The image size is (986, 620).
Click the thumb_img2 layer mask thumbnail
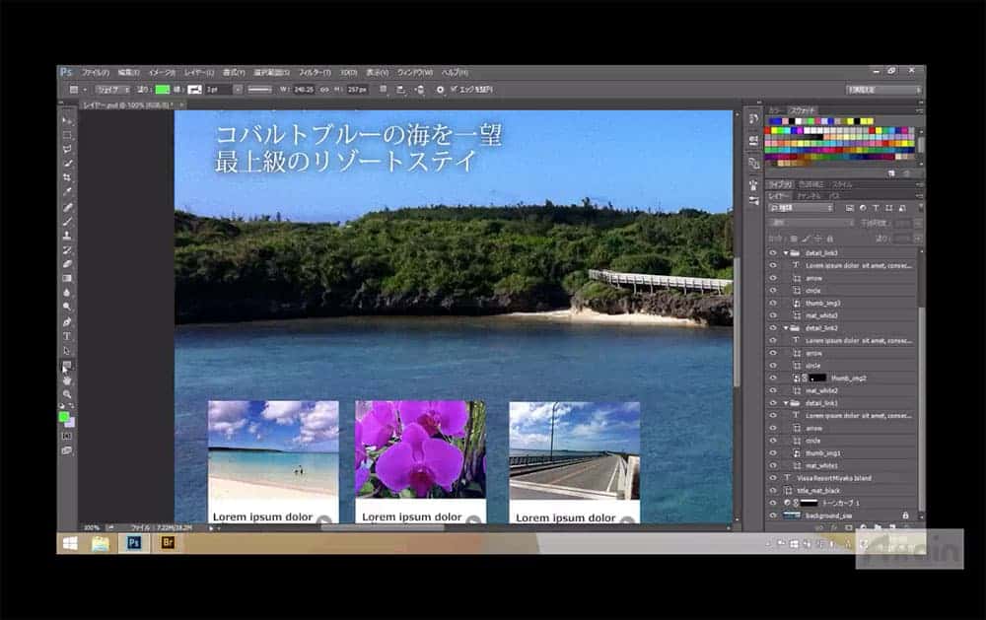pyautogui.click(x=816, y=378)
